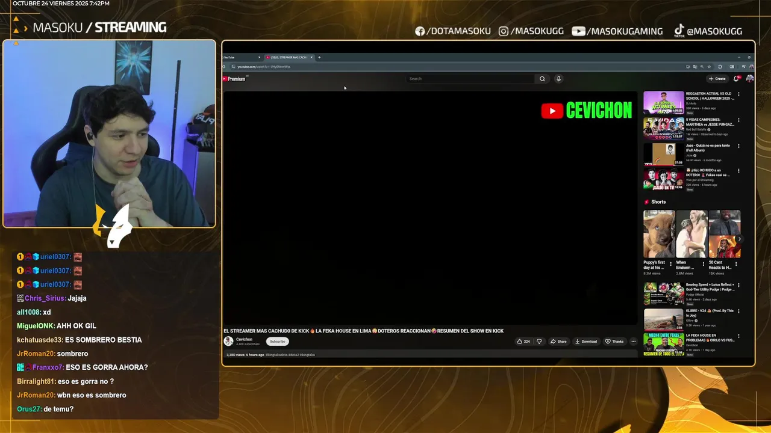Click chat message 'AHH OK GIL'
Screen dimensions: 771x433
coord(76,326)
